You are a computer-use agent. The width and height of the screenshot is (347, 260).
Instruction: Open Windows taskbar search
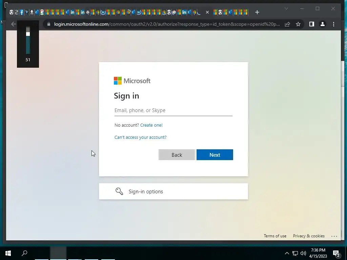click(24, 253)
